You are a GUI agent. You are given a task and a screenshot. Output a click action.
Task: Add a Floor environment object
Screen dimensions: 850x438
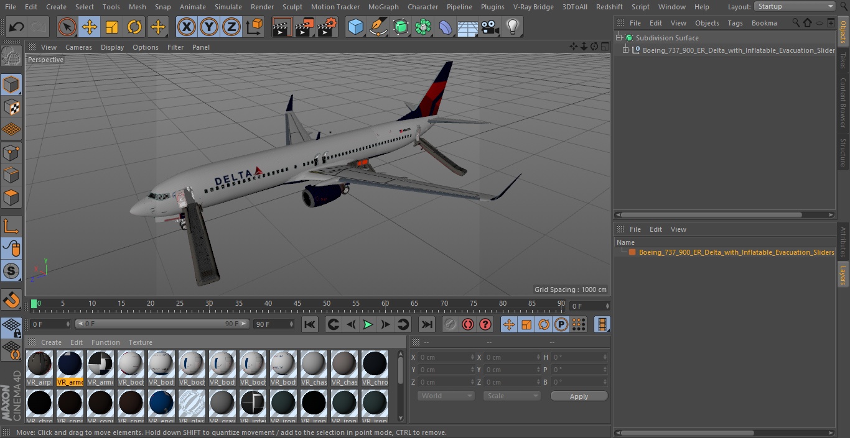click(468, 27)
